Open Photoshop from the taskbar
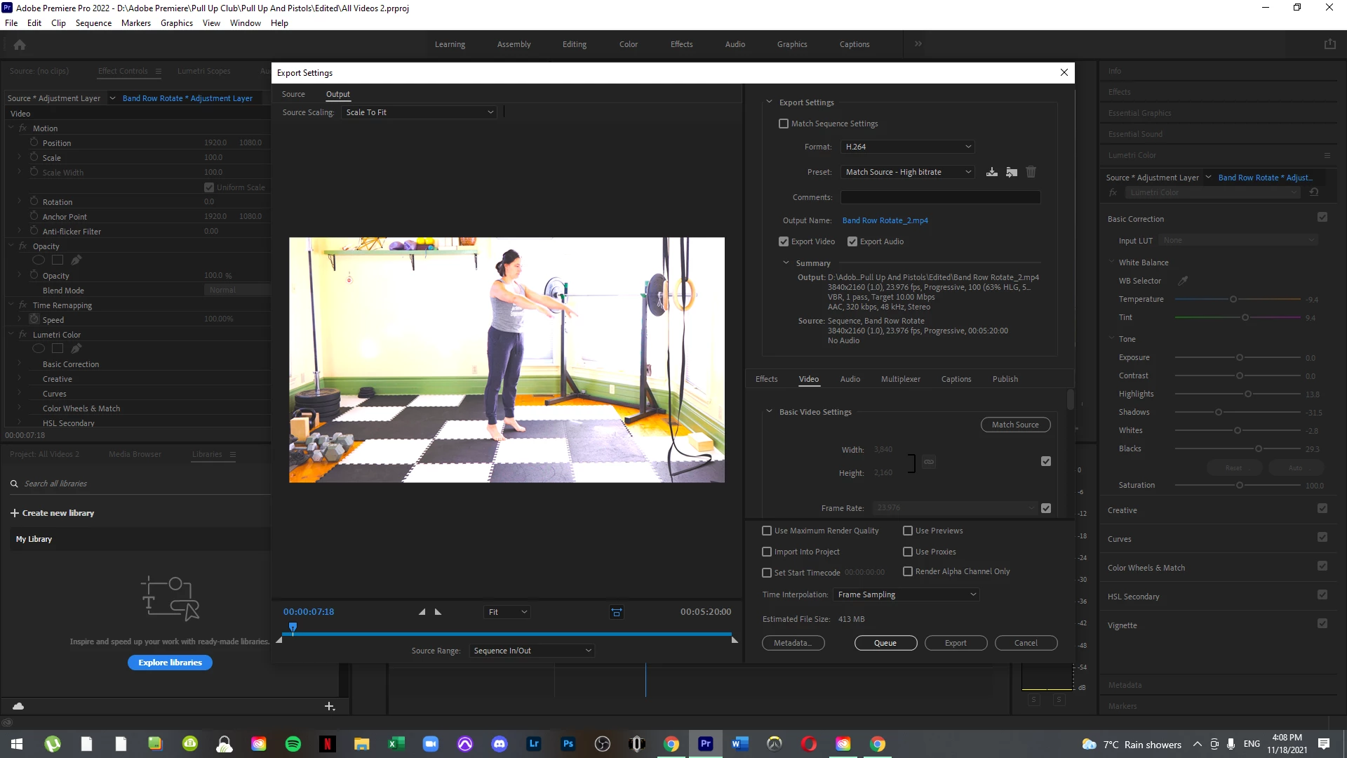The height and width of the screenshot is (758, 1347). pos(568,744)
